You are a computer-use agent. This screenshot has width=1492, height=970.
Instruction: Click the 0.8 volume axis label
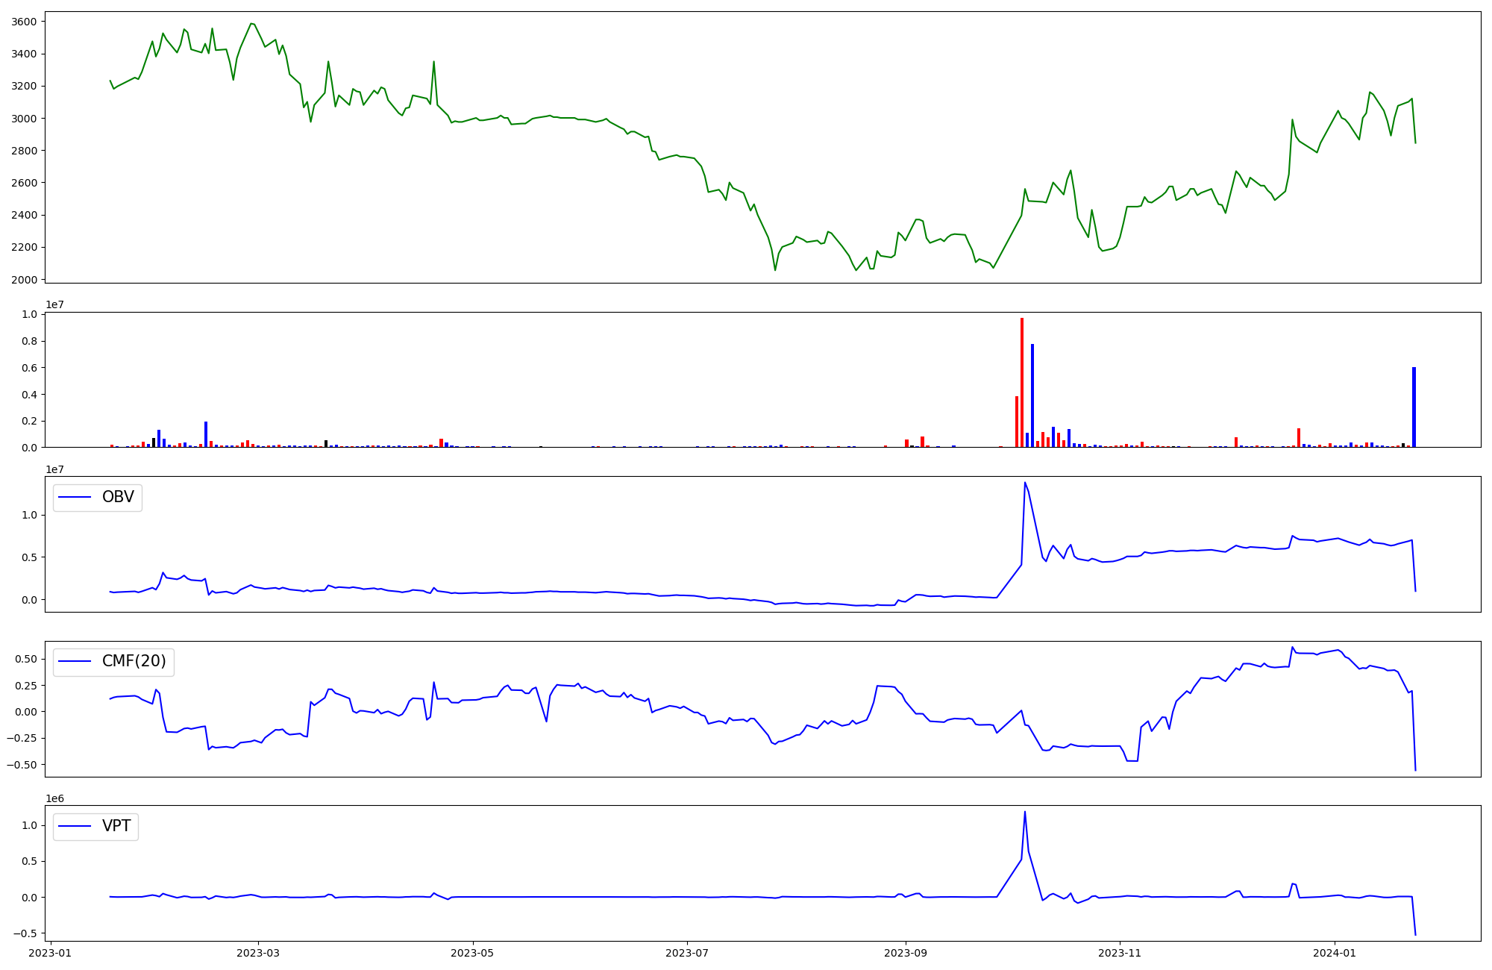[30, 341]
